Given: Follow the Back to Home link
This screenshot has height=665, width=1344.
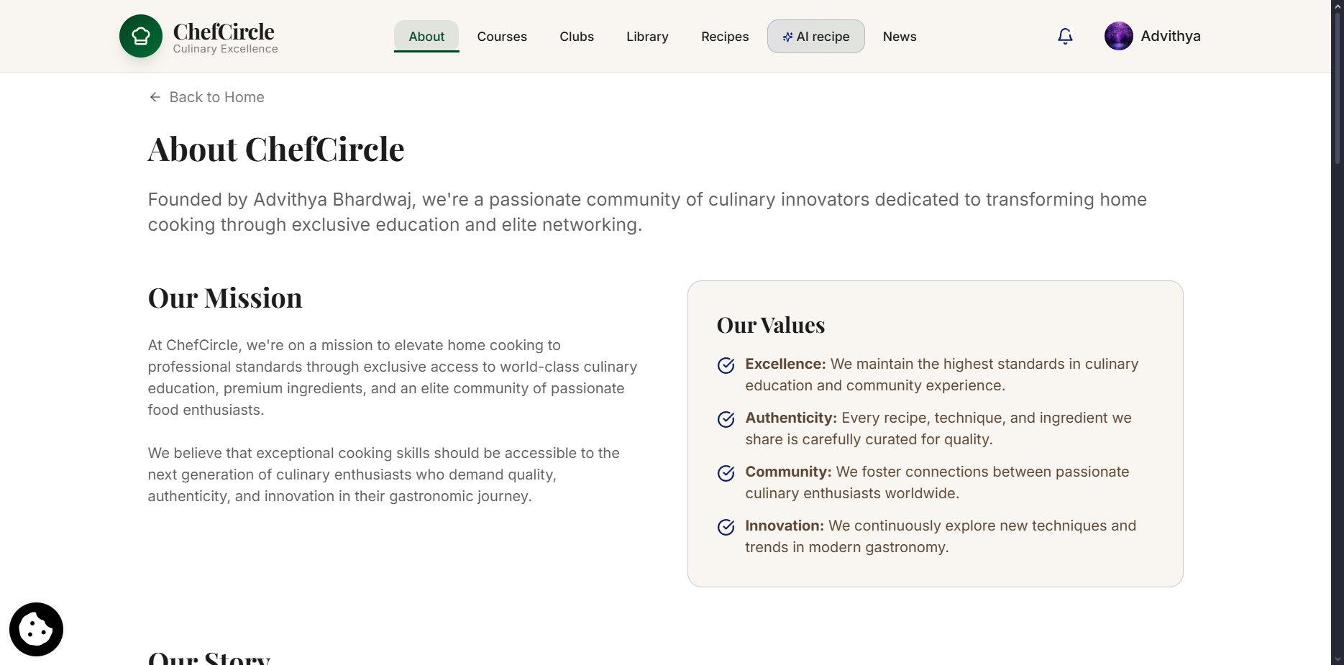Looking at the screenshot, I should (x=216, y=97).
